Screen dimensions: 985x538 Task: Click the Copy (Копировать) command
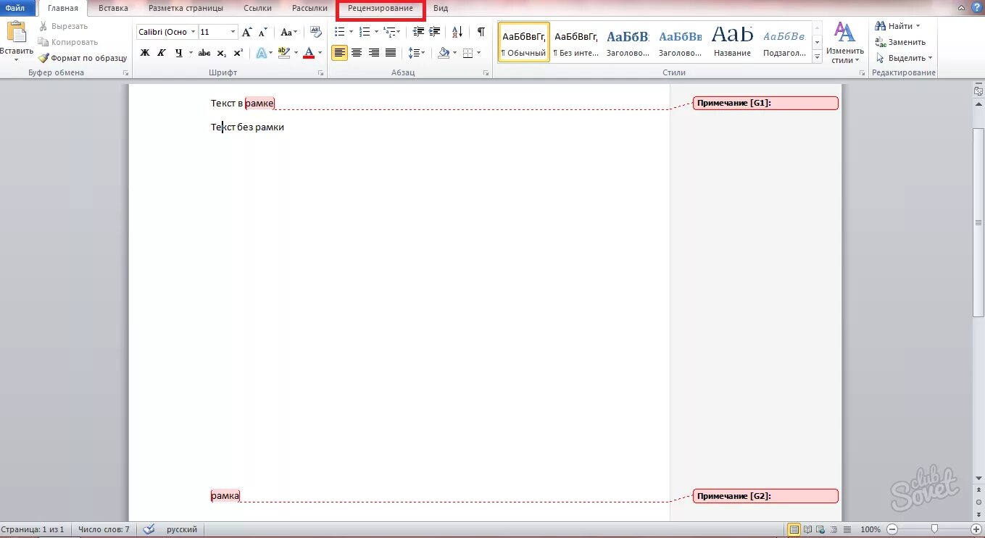(x=67, y=42)
